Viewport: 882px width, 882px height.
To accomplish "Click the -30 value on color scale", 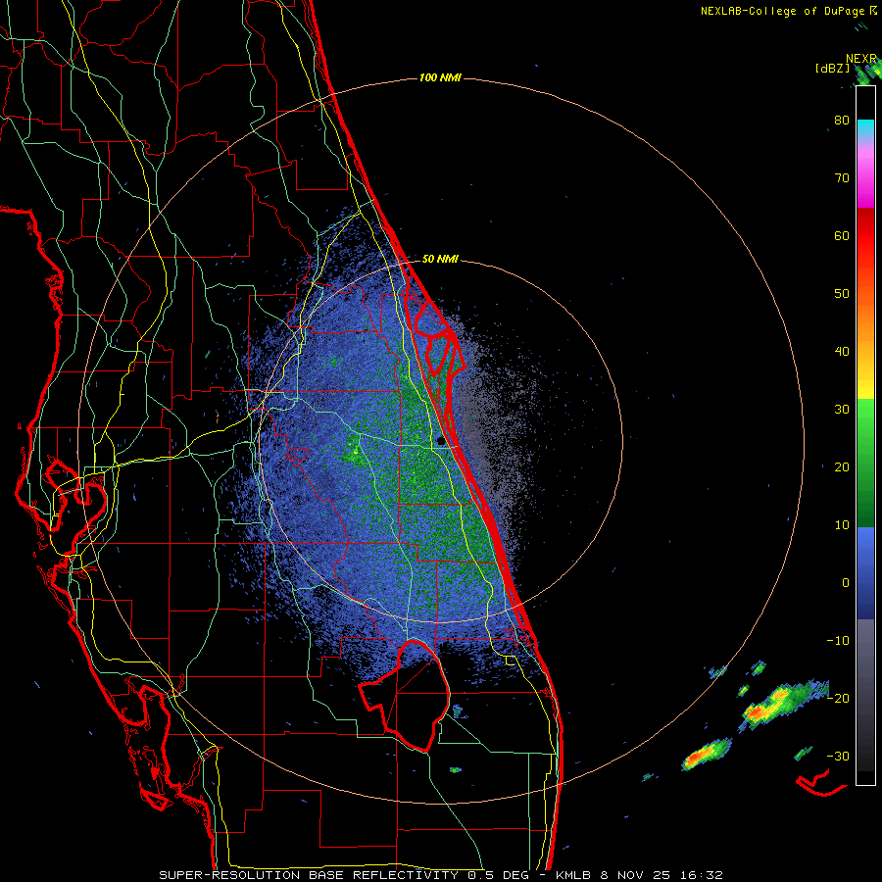I will click(x=838, y=756).
